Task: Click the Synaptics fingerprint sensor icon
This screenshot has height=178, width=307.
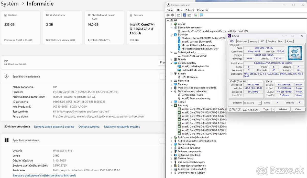Action: [179, 31]
